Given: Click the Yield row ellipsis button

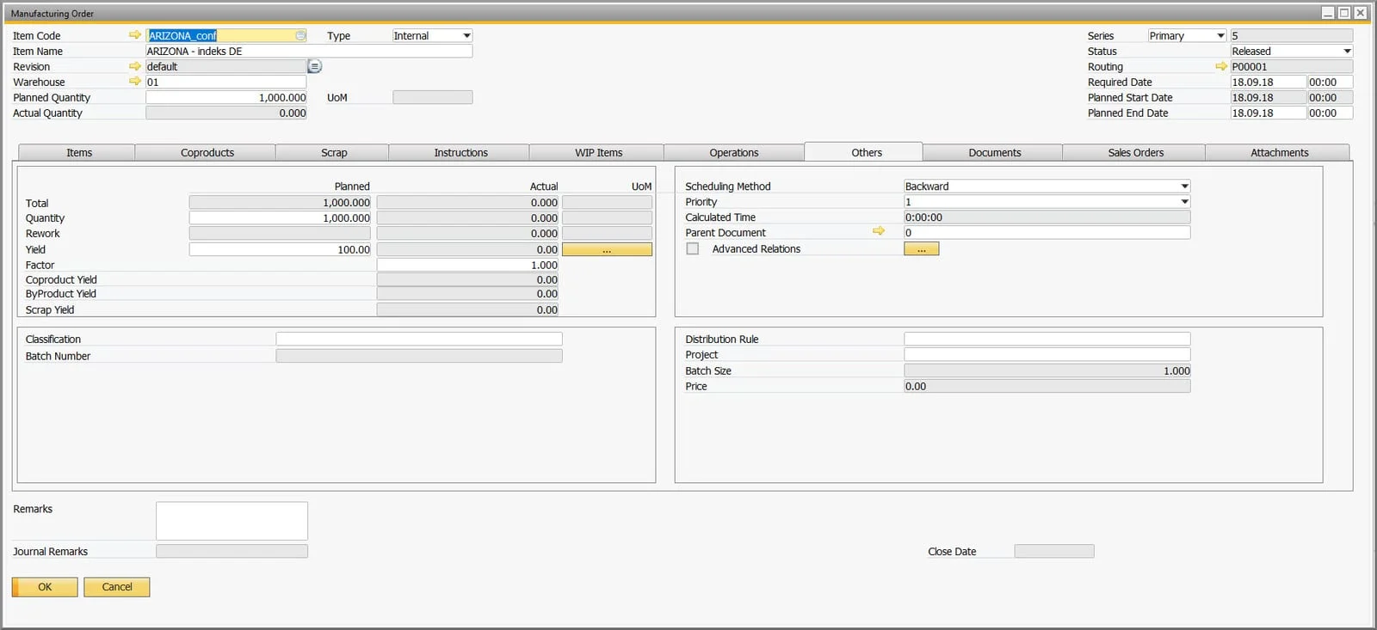Looking at the screenshot, I should pos(607,249).
